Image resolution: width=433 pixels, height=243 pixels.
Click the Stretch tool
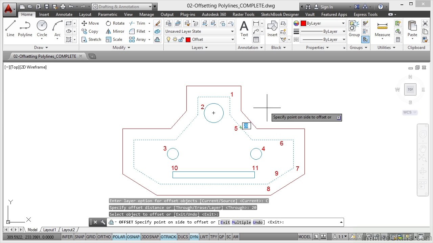91,39
